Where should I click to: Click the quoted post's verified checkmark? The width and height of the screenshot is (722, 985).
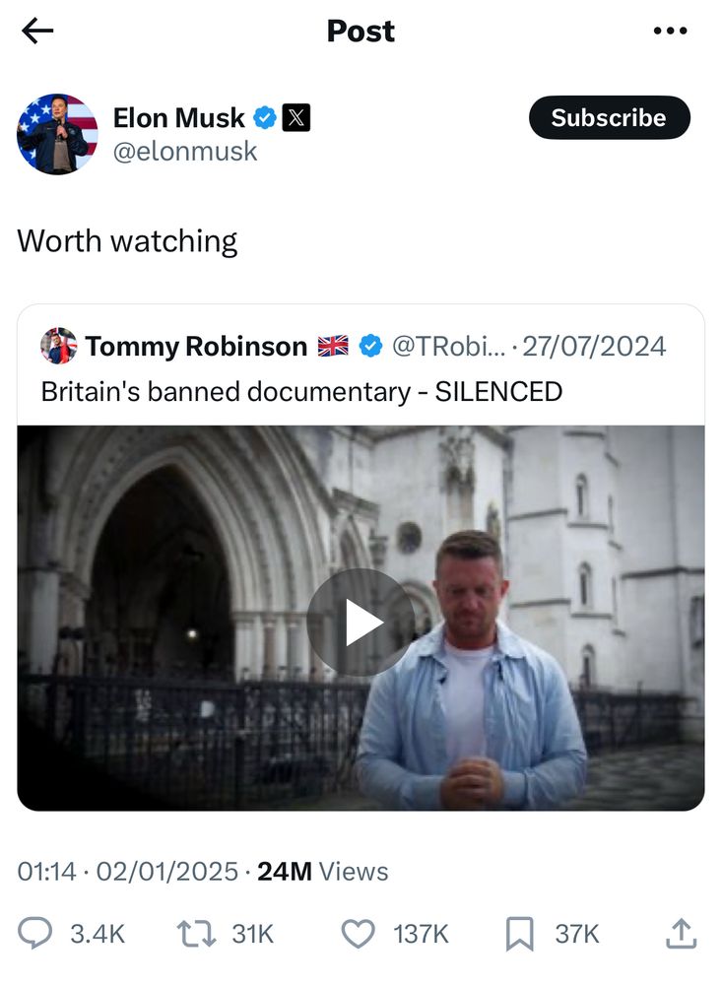pyautogui.click(x=370, y=347)
